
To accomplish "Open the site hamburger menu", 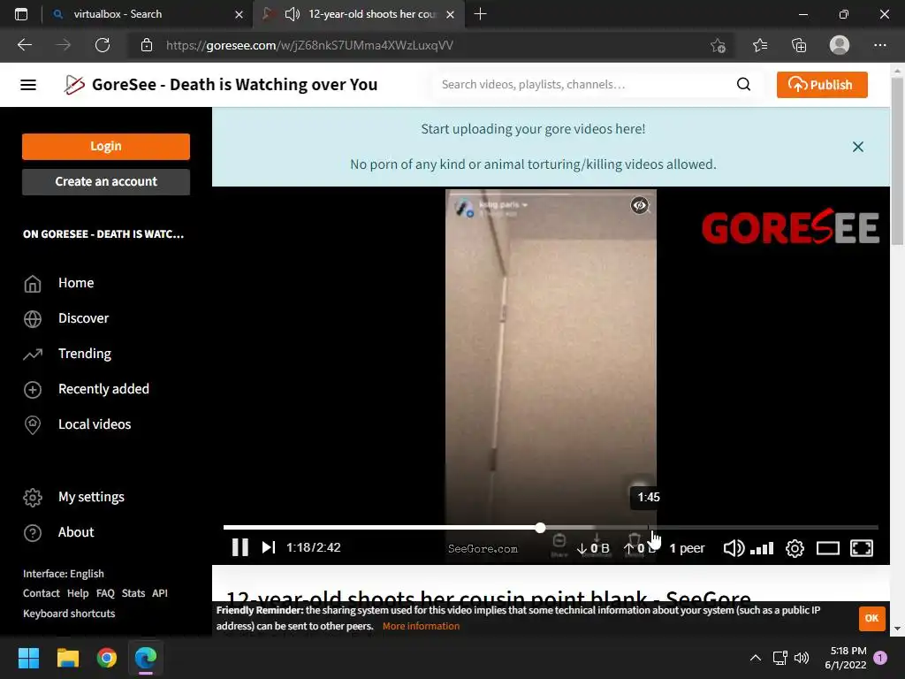I will (x=28, y=85).
